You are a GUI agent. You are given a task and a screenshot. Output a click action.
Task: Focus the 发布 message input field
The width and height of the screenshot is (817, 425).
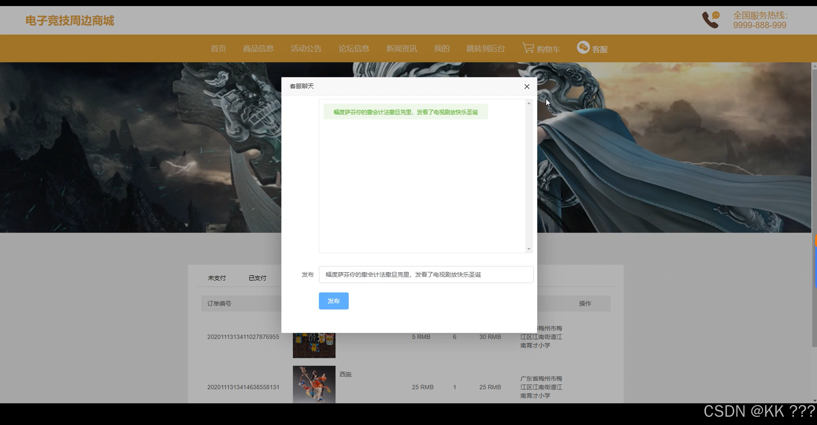tap(426, 274)
